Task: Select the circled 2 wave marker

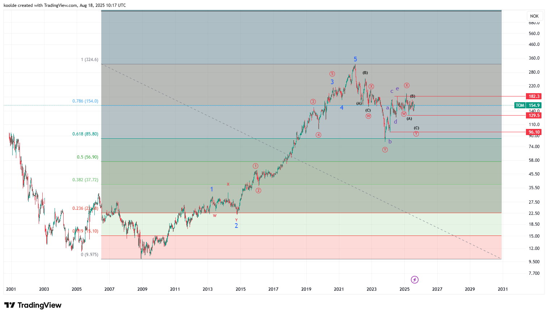Action: [258, 191]
